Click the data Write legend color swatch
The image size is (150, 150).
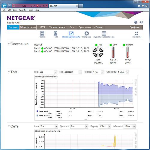coord(37,115)
